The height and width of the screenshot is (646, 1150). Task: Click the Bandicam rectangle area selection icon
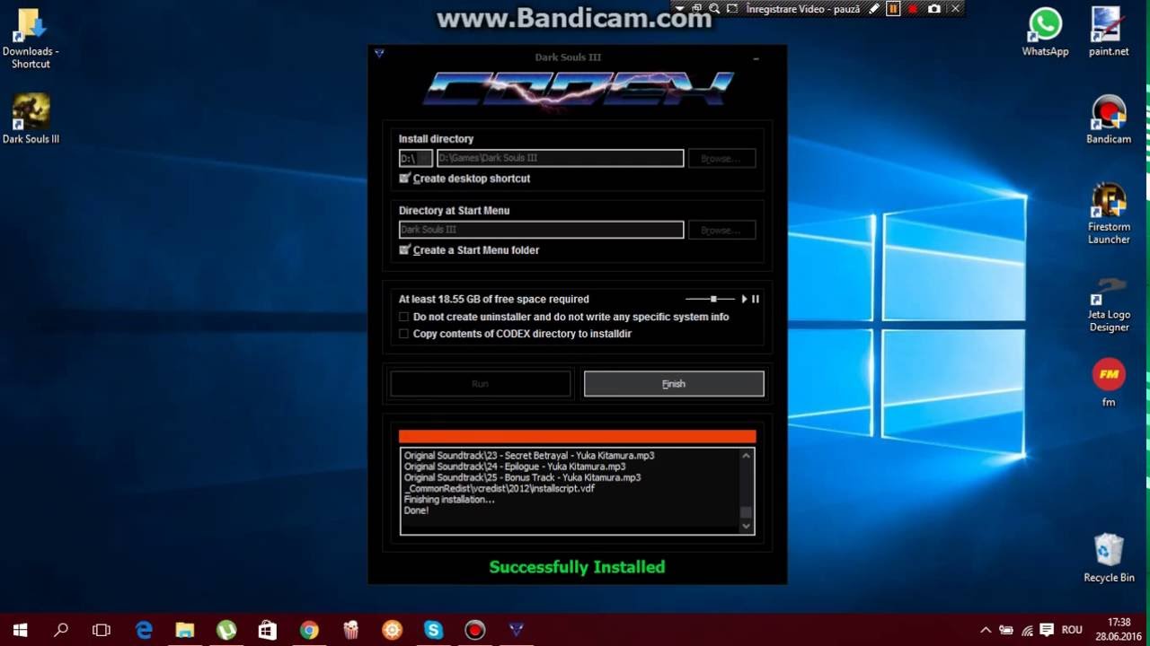(x=732, y=9)
